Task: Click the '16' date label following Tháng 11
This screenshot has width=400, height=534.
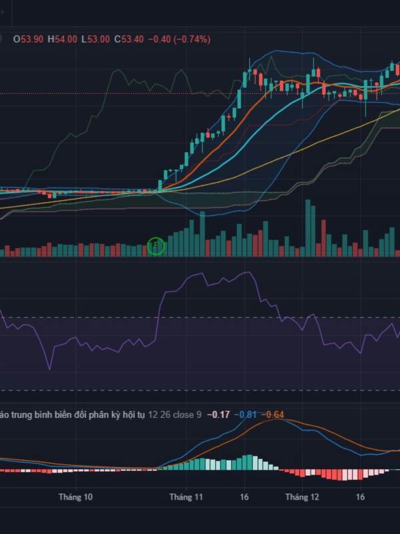Action: pyautogui.click(x=244, y=497)
